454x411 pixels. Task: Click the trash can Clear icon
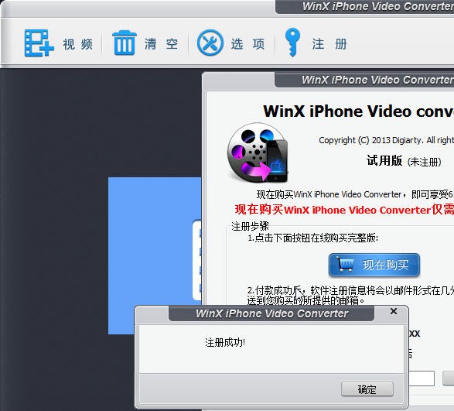125,43
